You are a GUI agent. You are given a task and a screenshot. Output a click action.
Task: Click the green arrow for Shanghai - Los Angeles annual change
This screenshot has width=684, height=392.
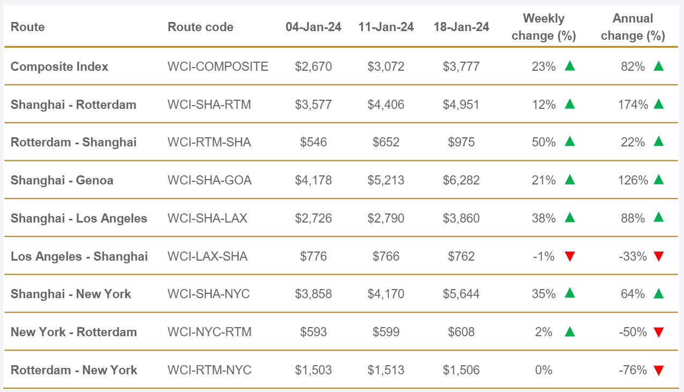[x=659, y=217]
